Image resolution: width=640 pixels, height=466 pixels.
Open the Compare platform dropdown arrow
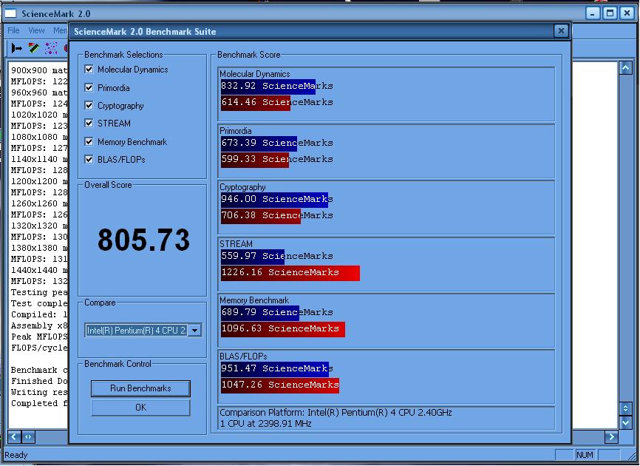195,331
